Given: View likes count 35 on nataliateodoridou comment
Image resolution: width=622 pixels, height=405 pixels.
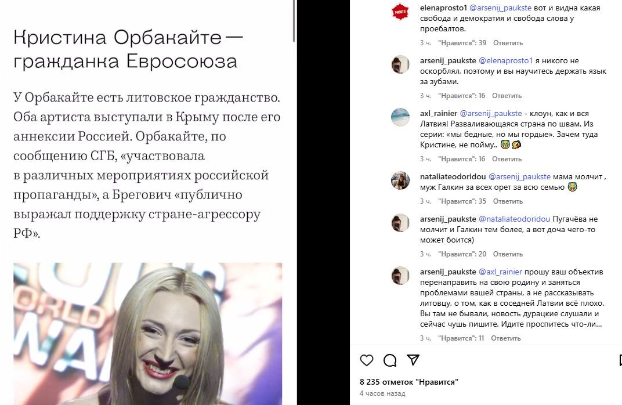Looking at the screenshot, I should (x=462, y=201).
